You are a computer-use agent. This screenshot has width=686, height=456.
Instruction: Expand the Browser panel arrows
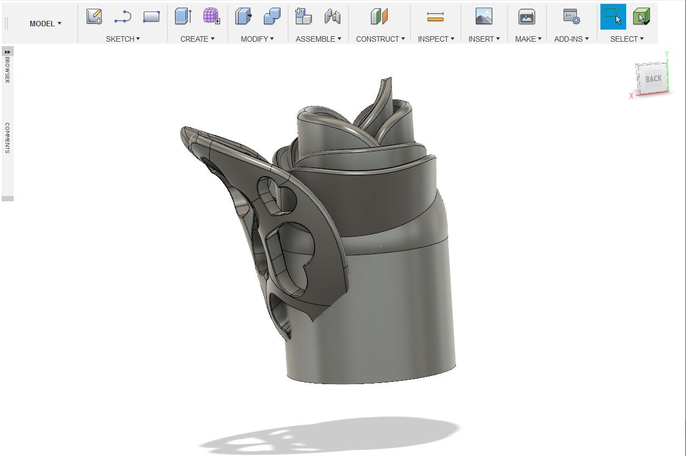click(x=8, y=52)
